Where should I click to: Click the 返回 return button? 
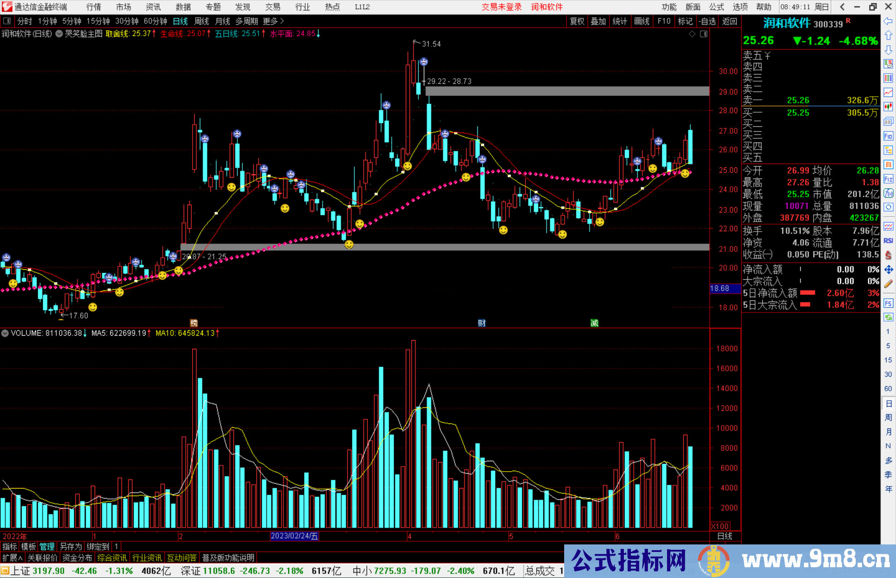coord(729,21)
